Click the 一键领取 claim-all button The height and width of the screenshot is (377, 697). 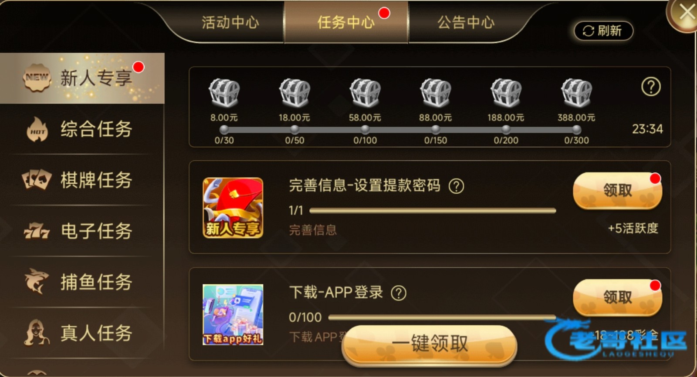[x=430, y=344]
